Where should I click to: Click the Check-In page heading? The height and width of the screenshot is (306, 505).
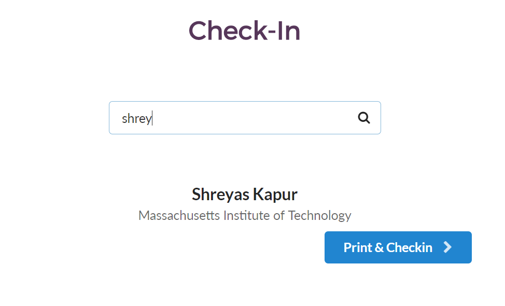(x=244, y=31)
